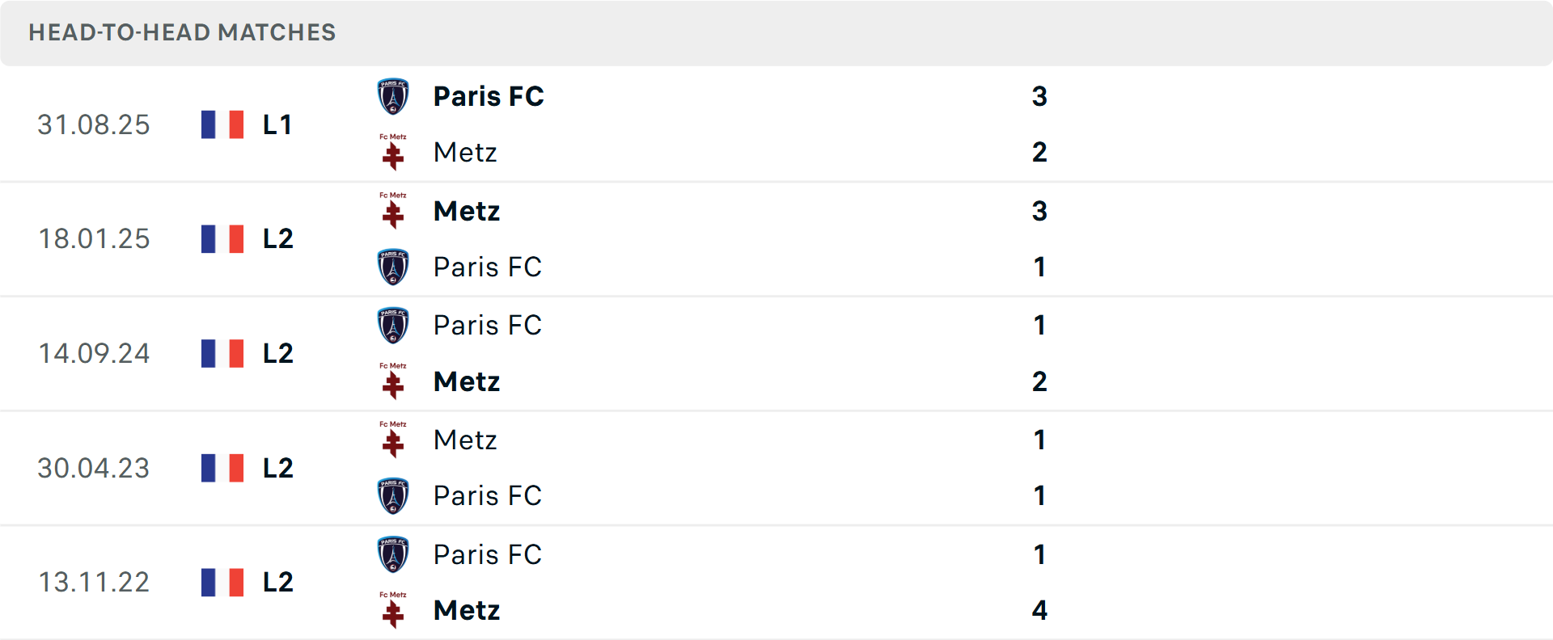Open the Paris FC logo on the 14.09.24 match

pos(393,325)
